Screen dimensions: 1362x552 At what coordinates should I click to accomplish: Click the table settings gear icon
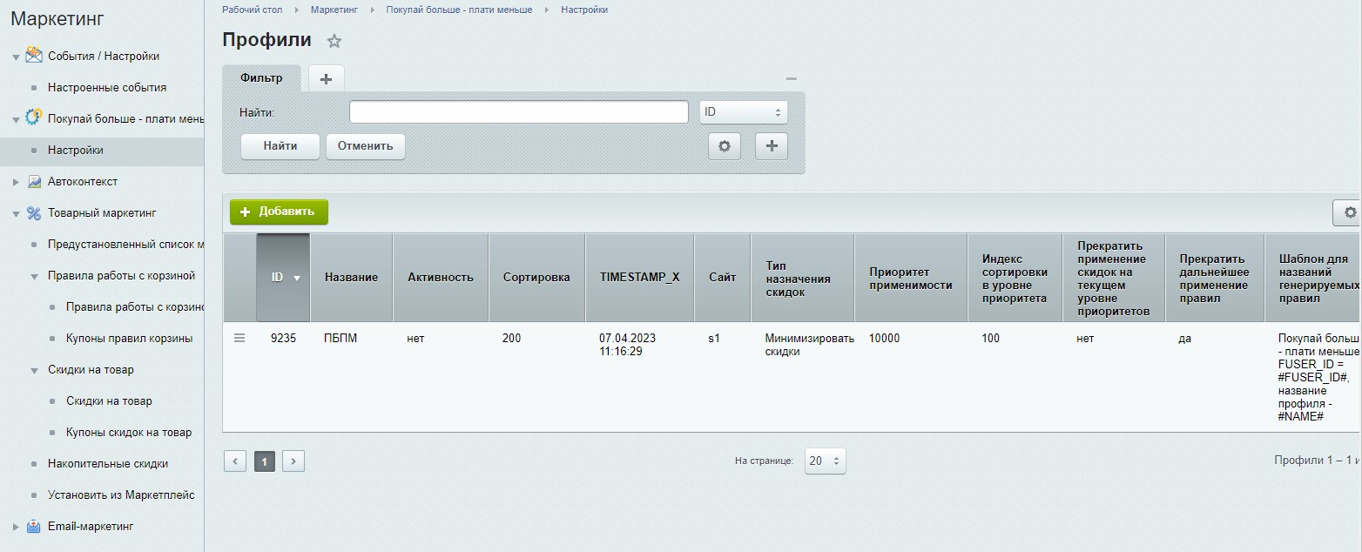pos(1349,212)
